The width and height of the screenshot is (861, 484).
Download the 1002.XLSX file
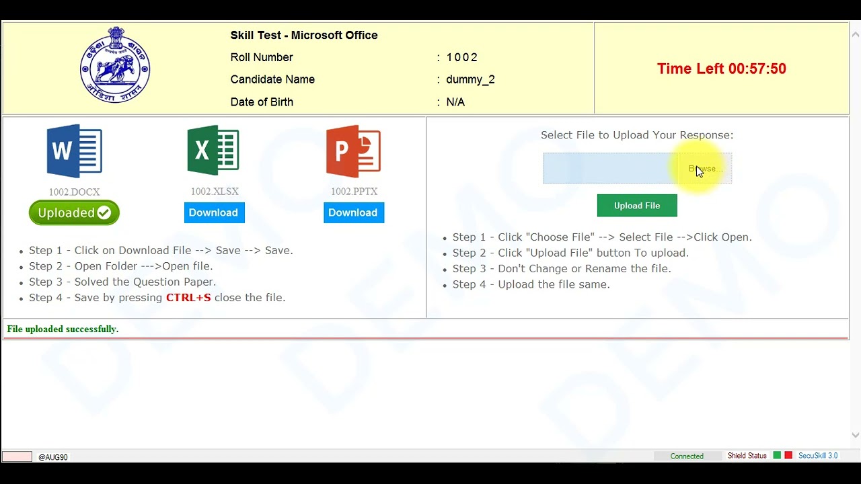(x=213, y=212)
